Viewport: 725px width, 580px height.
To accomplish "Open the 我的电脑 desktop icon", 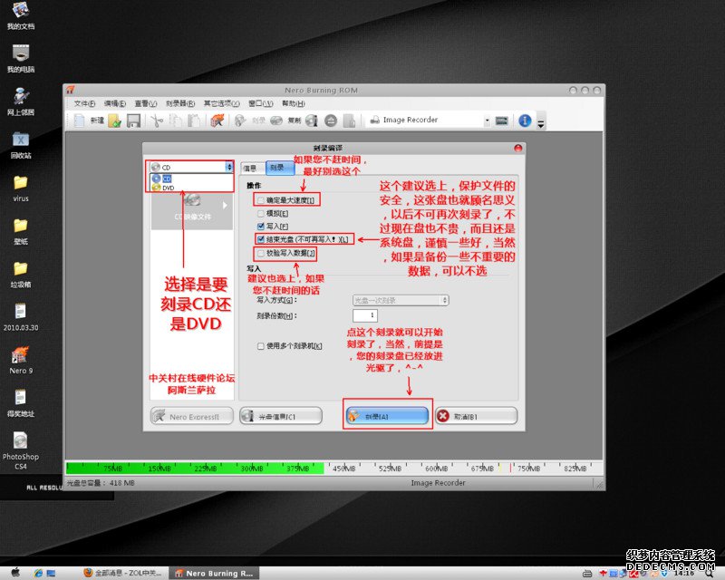I will (20, 59).
